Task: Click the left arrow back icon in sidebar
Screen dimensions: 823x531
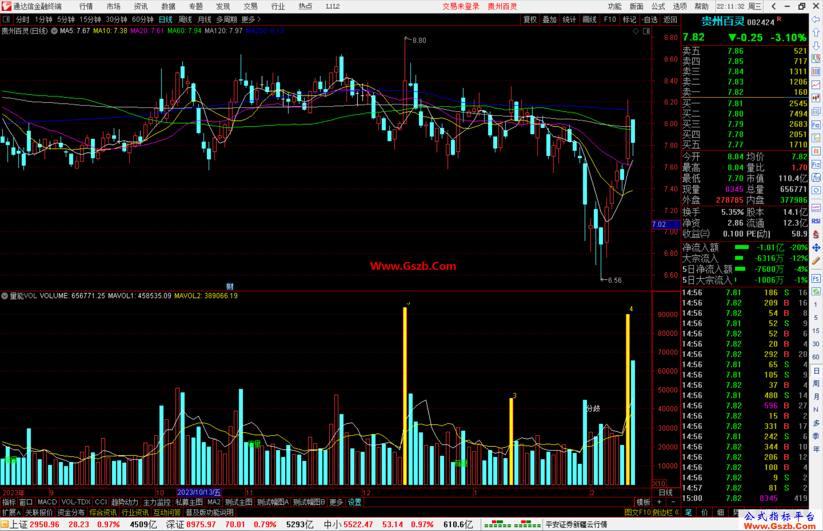Action: pos(816,19)
